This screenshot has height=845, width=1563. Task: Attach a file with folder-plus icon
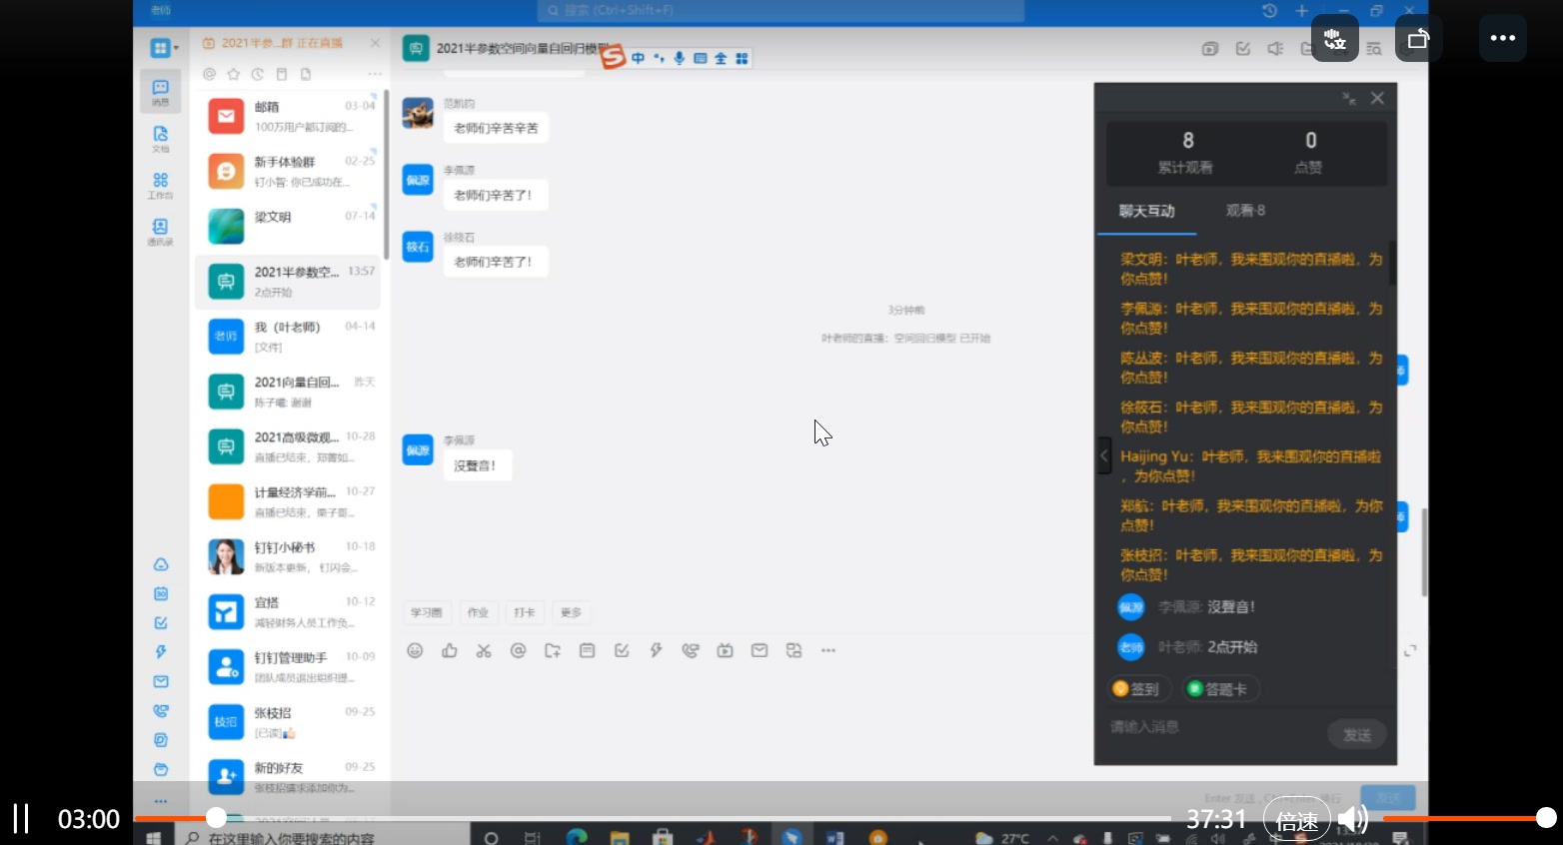553,650
